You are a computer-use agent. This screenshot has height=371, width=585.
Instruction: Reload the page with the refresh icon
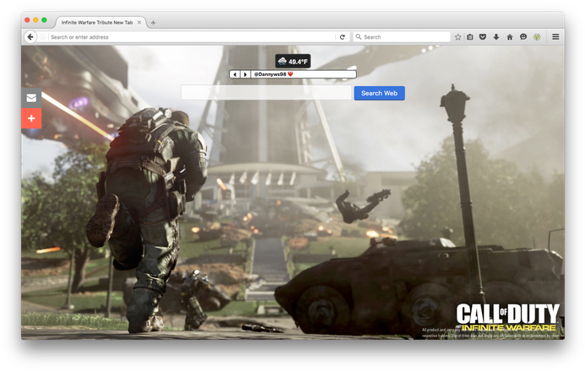point(342,37)
